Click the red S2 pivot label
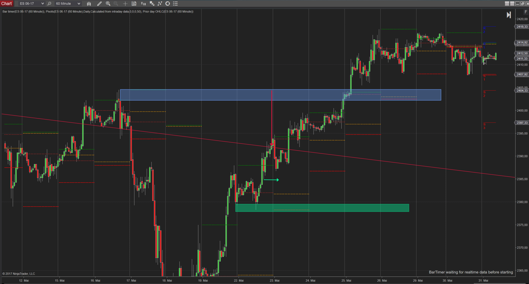Image resolution: width=529 pixels, height=284 pixels. point(484,94)
